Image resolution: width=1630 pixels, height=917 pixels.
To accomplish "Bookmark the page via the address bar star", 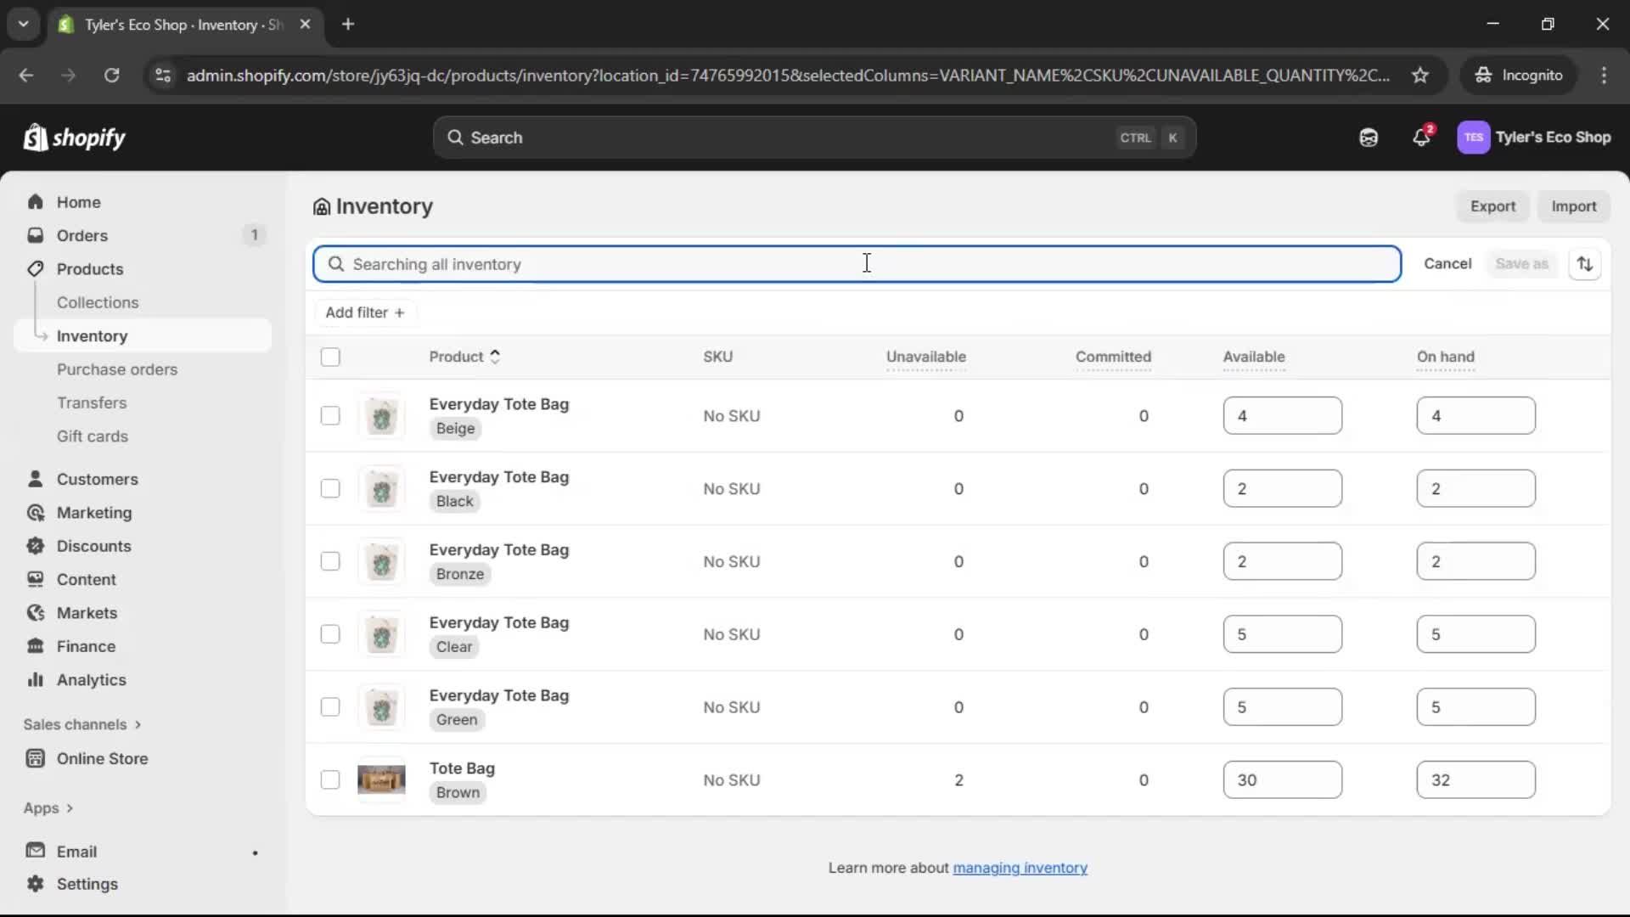I will [x=1421, y=75].
